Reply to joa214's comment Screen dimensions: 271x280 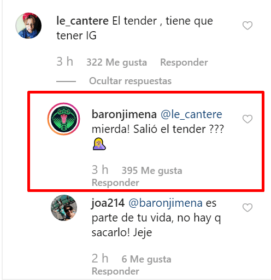[x=115, y=271]
